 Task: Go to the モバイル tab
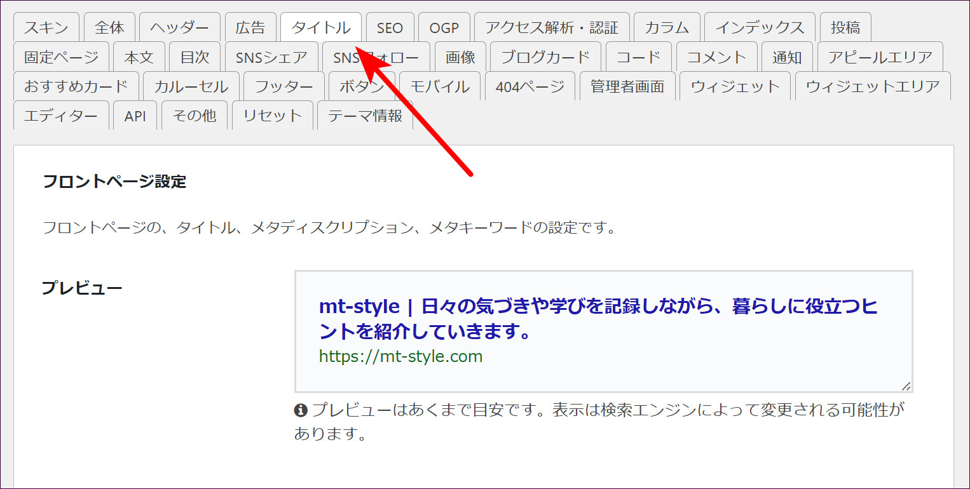[440, 86]
